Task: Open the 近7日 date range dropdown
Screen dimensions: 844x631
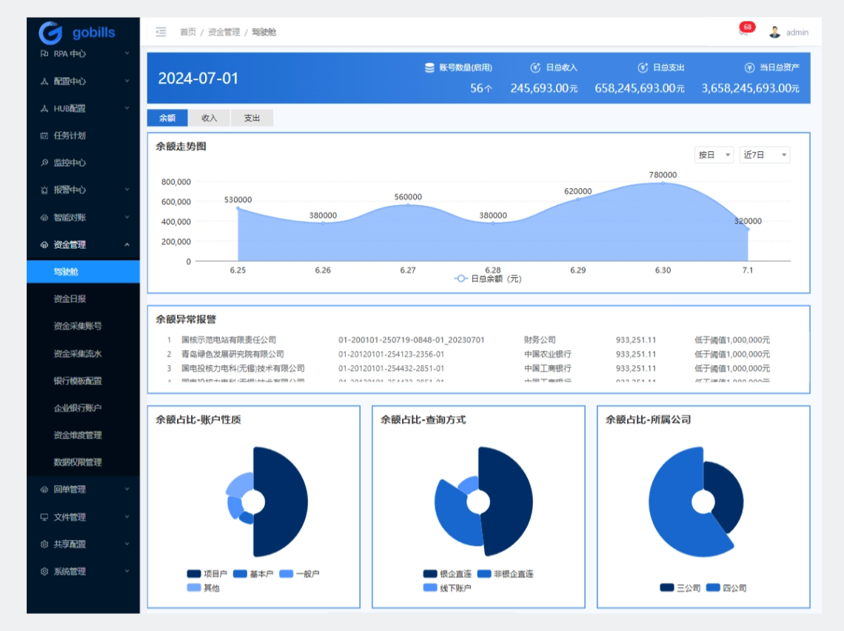Action: 765,155
